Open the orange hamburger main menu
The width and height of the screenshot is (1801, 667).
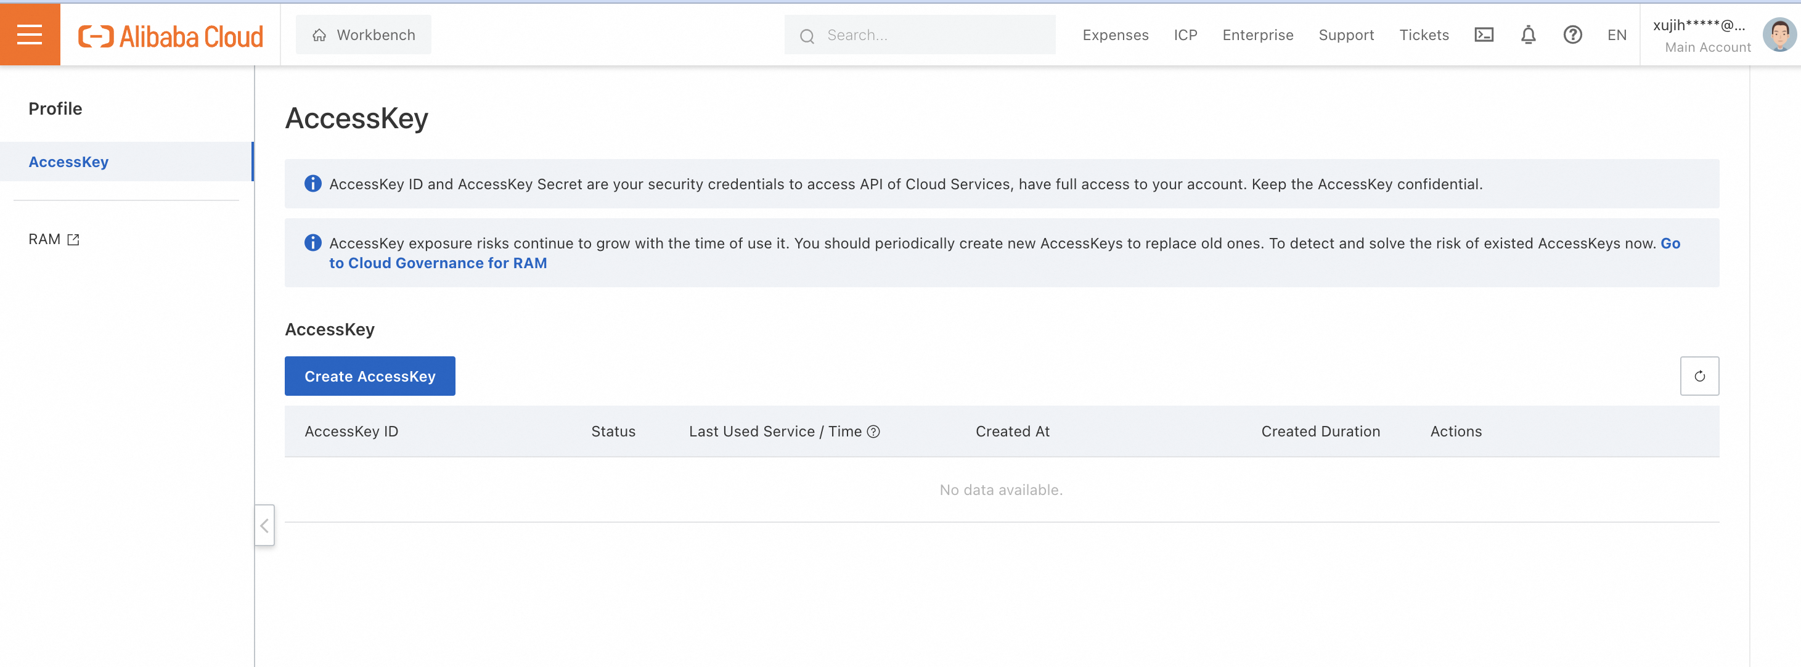30,35
